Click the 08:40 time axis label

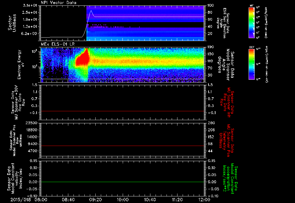(68, 200)
